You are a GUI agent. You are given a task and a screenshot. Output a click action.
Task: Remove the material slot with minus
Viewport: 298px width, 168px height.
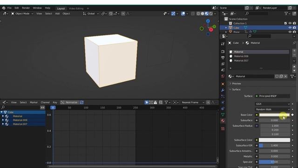[x=294, y=55]
